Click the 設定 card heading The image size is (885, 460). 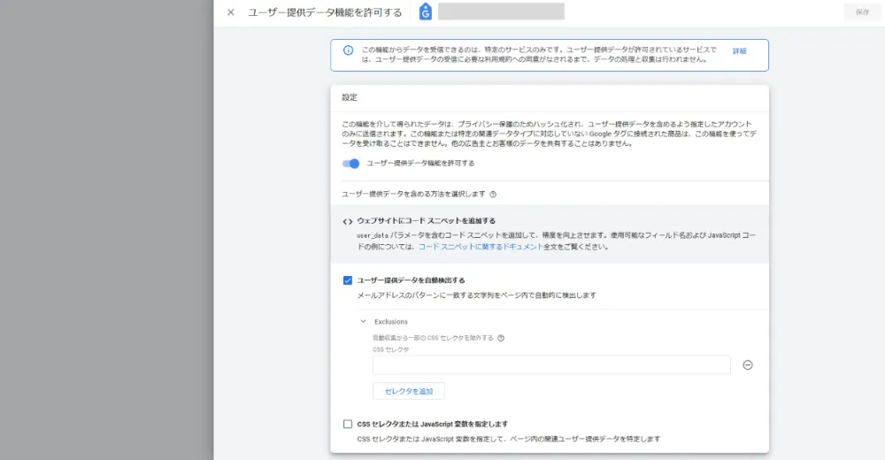tap(350, 97)
